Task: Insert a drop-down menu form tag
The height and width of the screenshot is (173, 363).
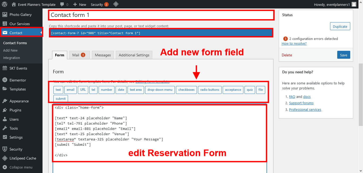Action: coord(160,90)
